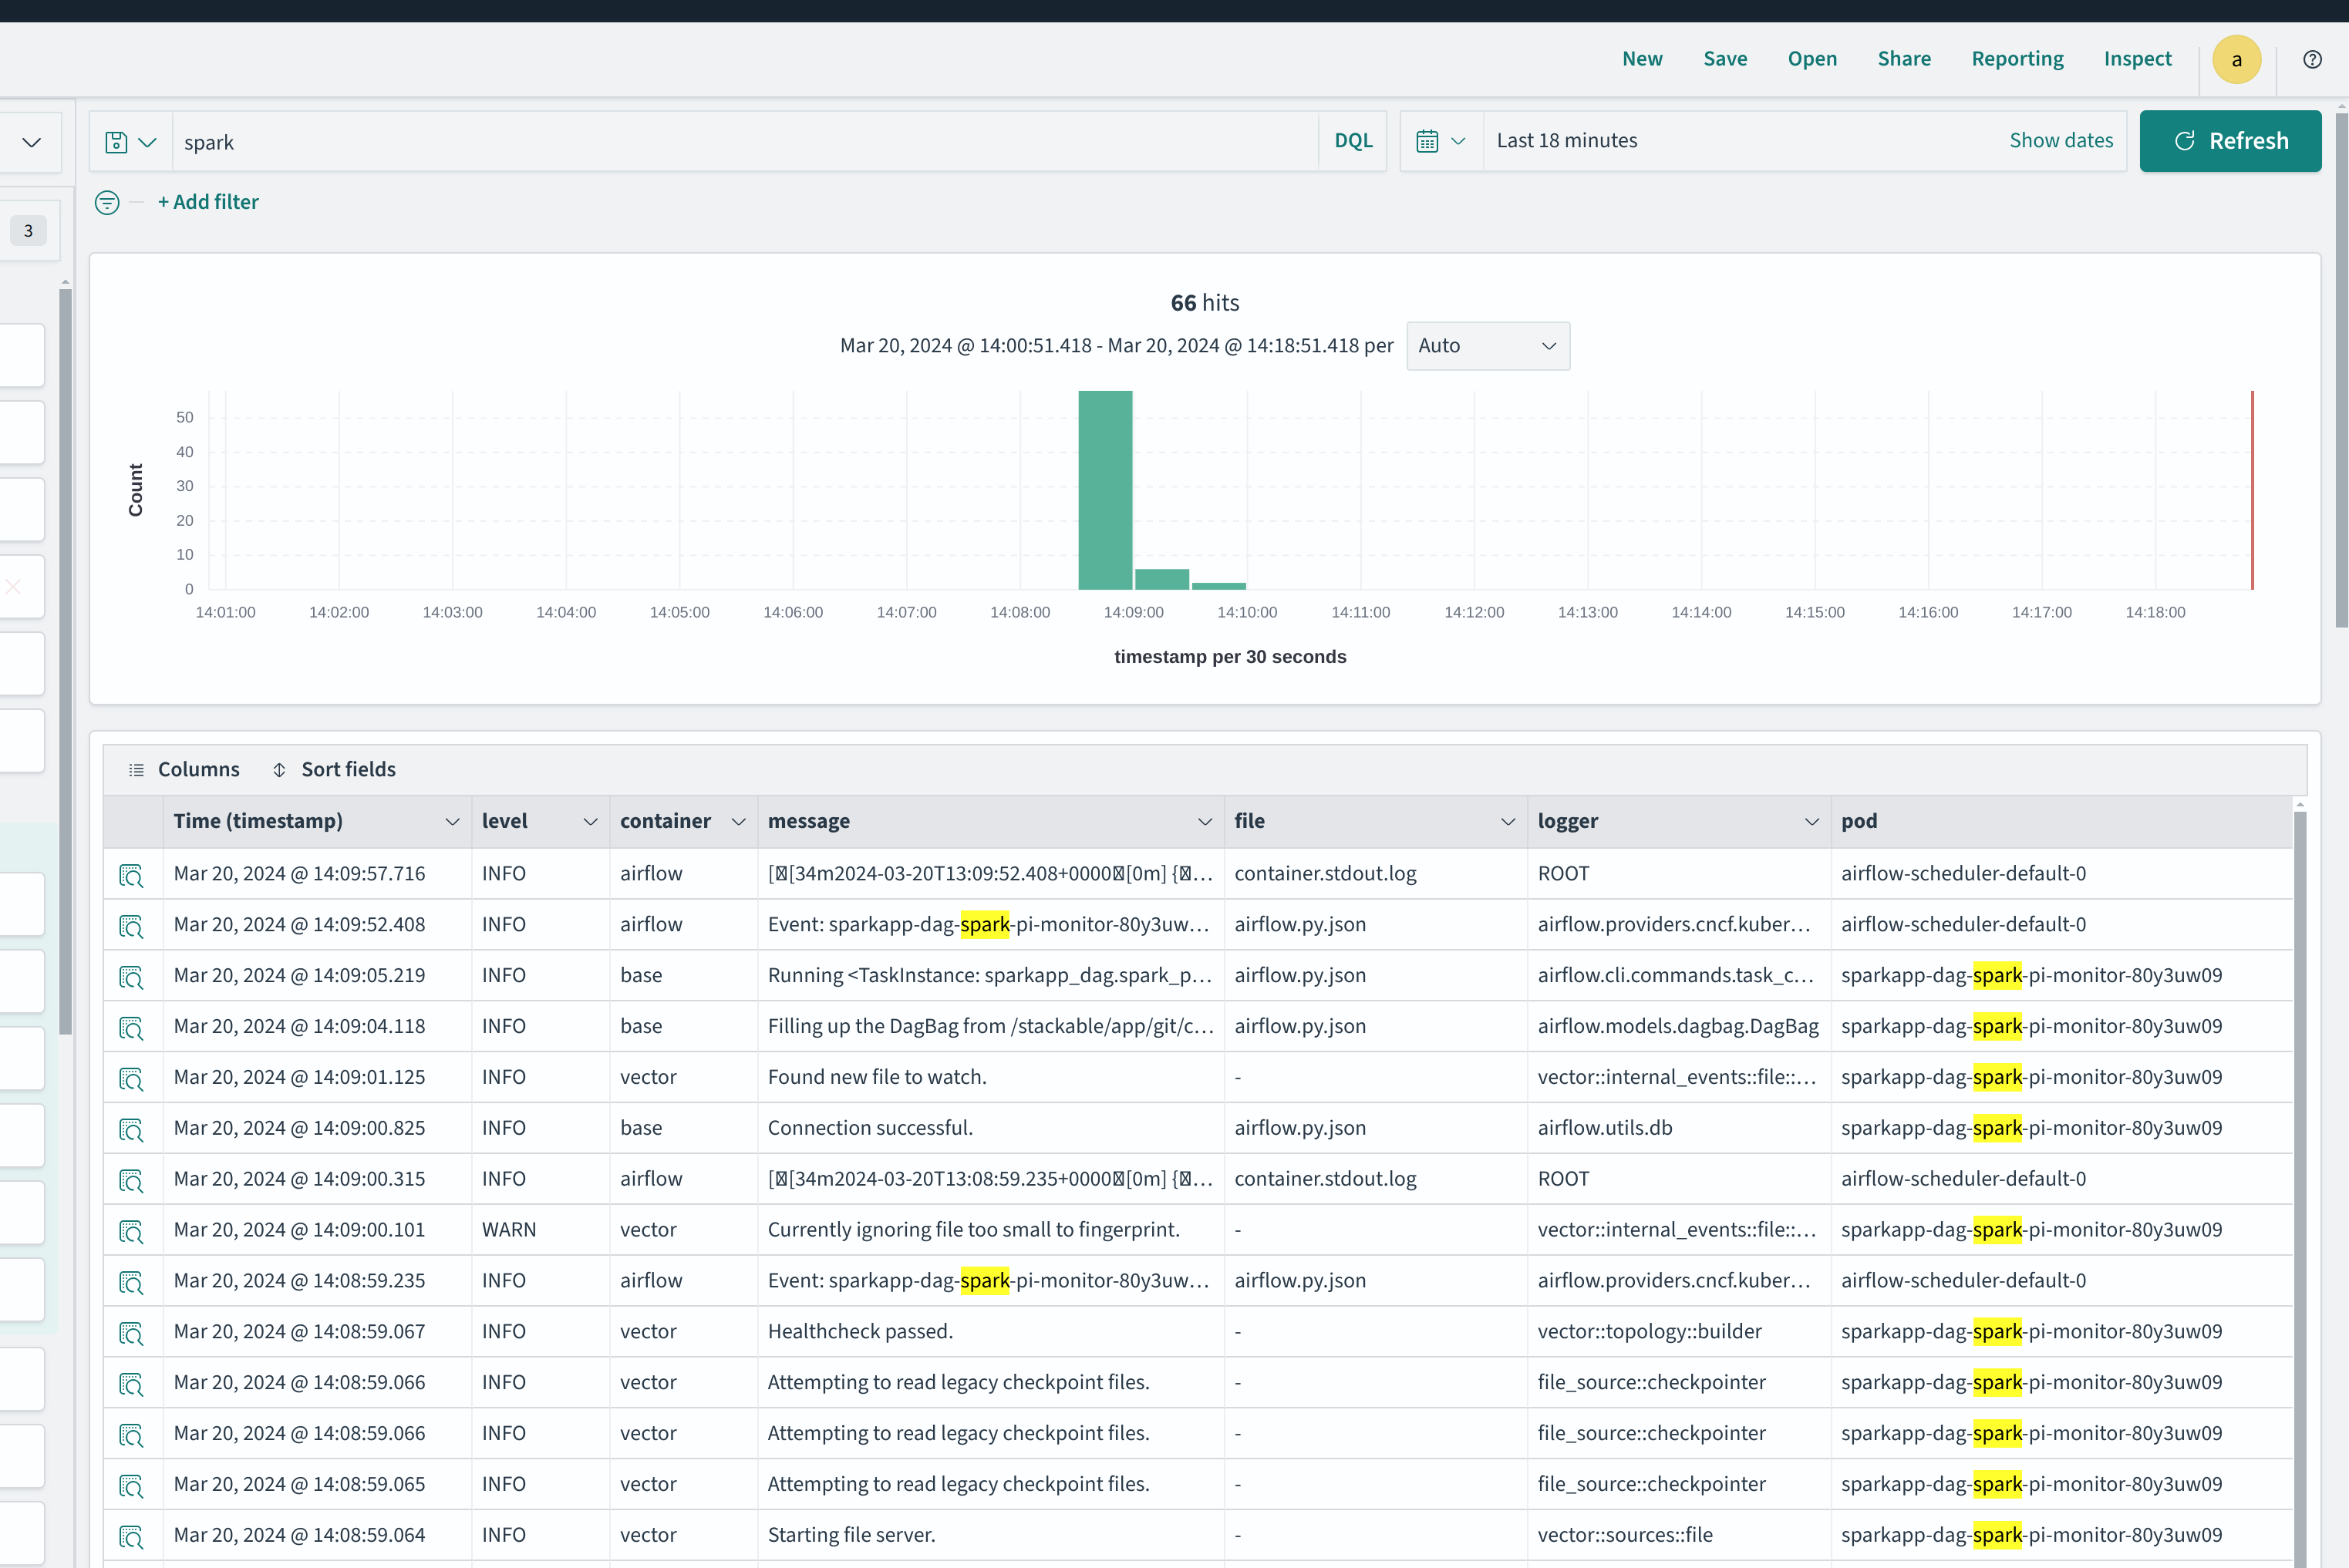Open the saved queries menu in the search bar
This screenshot has width=2349, height=1568.
point(130,141)
